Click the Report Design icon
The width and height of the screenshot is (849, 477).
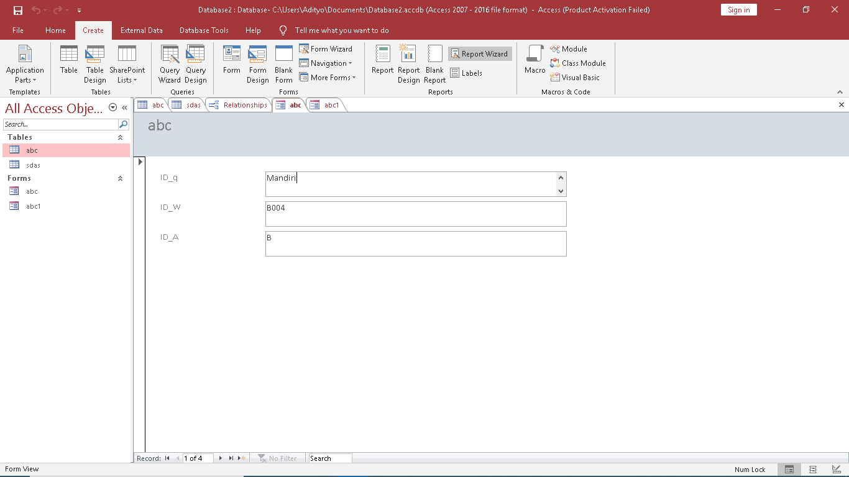click(408, 63)
